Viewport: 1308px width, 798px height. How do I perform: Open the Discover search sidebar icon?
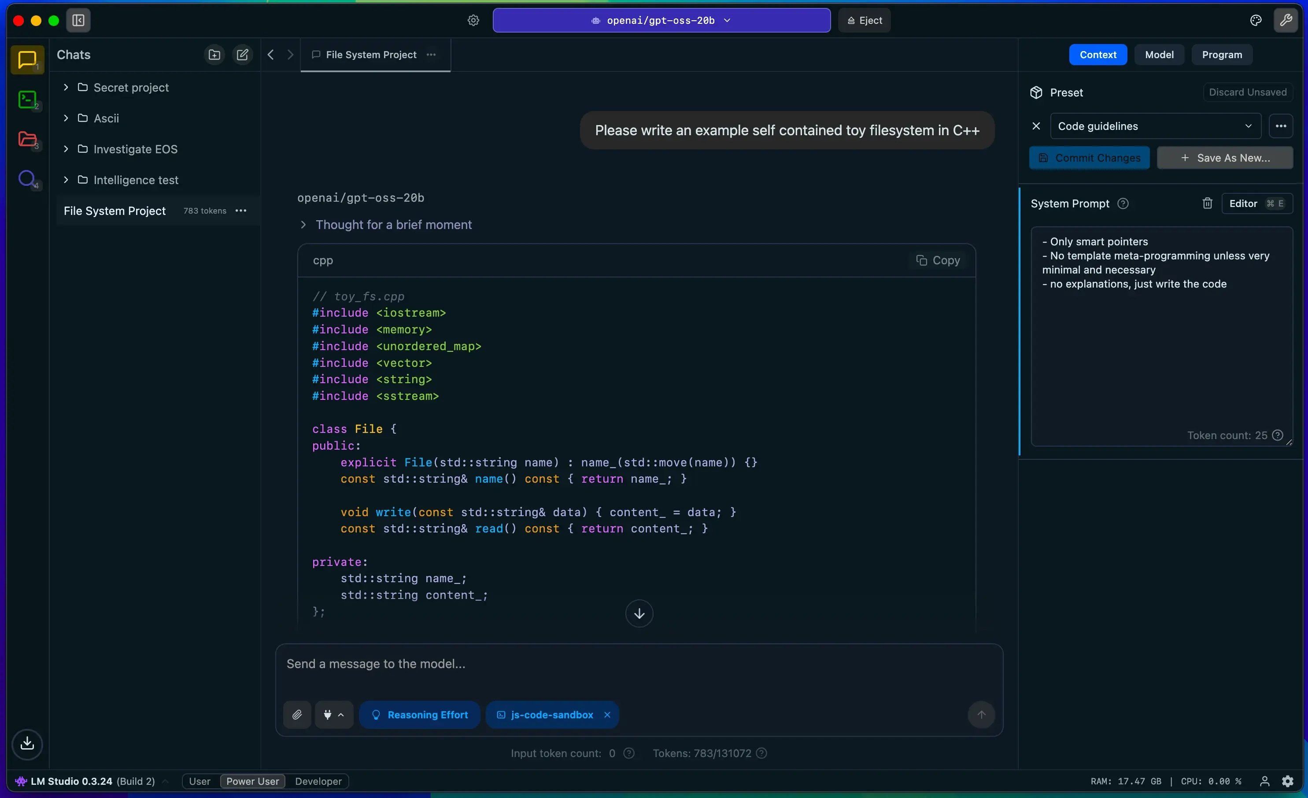(28, 179)
